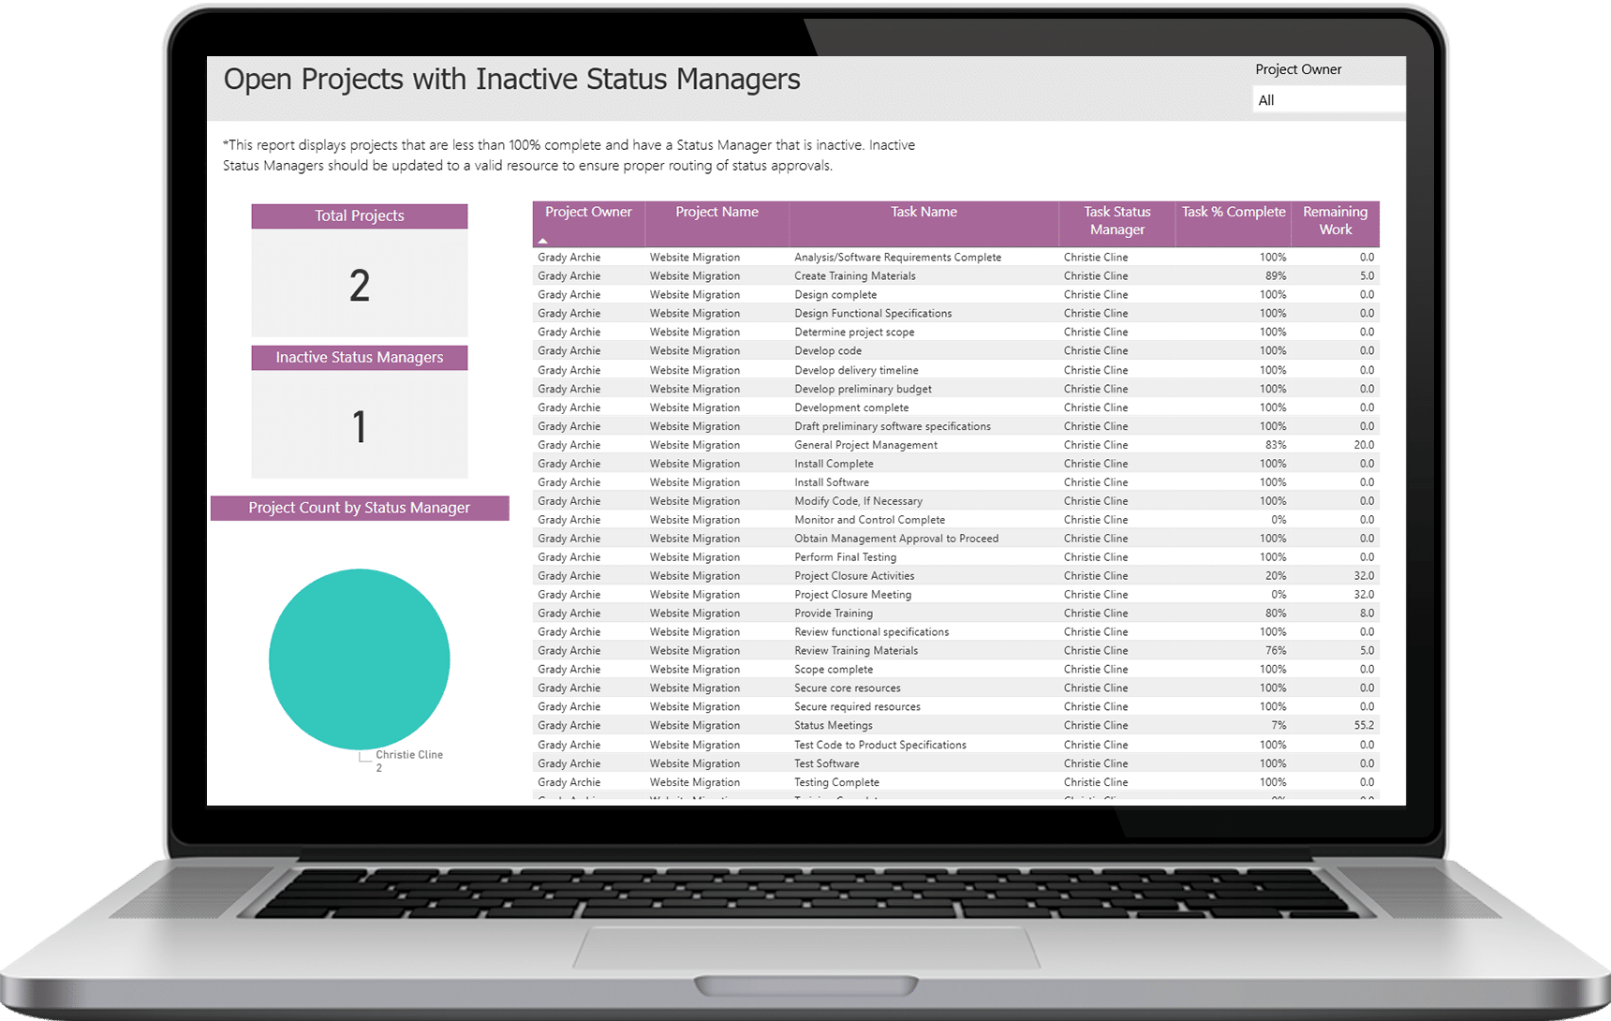Sort table by Project Name column
Viewport: 1611px width, 1021px height.
coord(717,213)
